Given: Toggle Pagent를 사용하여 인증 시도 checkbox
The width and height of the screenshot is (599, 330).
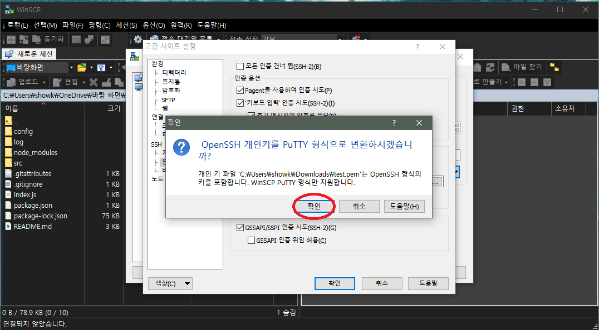Looking at the screenshot, I should [x=240, y=91].
